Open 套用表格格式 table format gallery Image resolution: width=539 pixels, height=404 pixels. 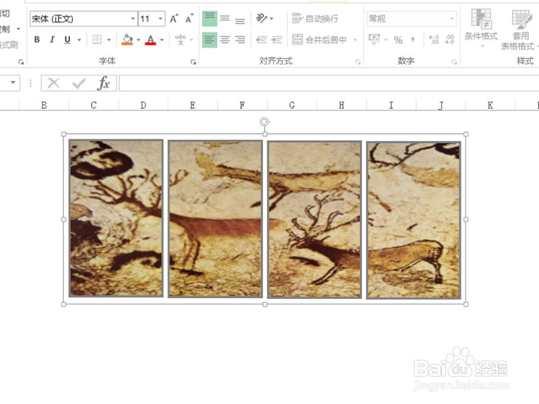point(519,30)
